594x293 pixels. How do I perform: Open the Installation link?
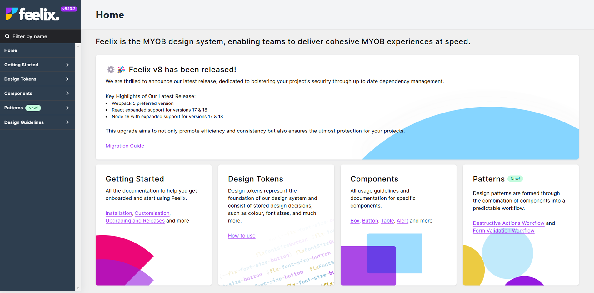coord(119,213)
